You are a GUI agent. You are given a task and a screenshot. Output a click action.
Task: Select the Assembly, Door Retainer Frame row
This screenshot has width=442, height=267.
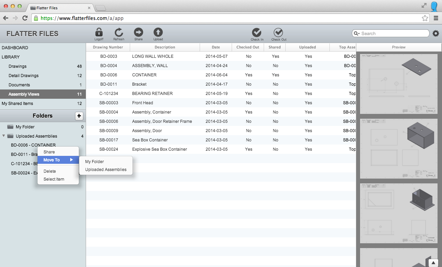click(x=221, y=121)
